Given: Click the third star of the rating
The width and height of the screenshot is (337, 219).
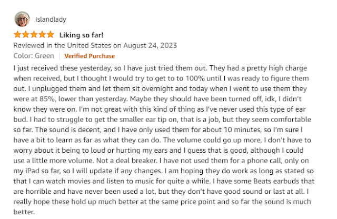Looking at the screenshot, I should click(x=34, y=35).
